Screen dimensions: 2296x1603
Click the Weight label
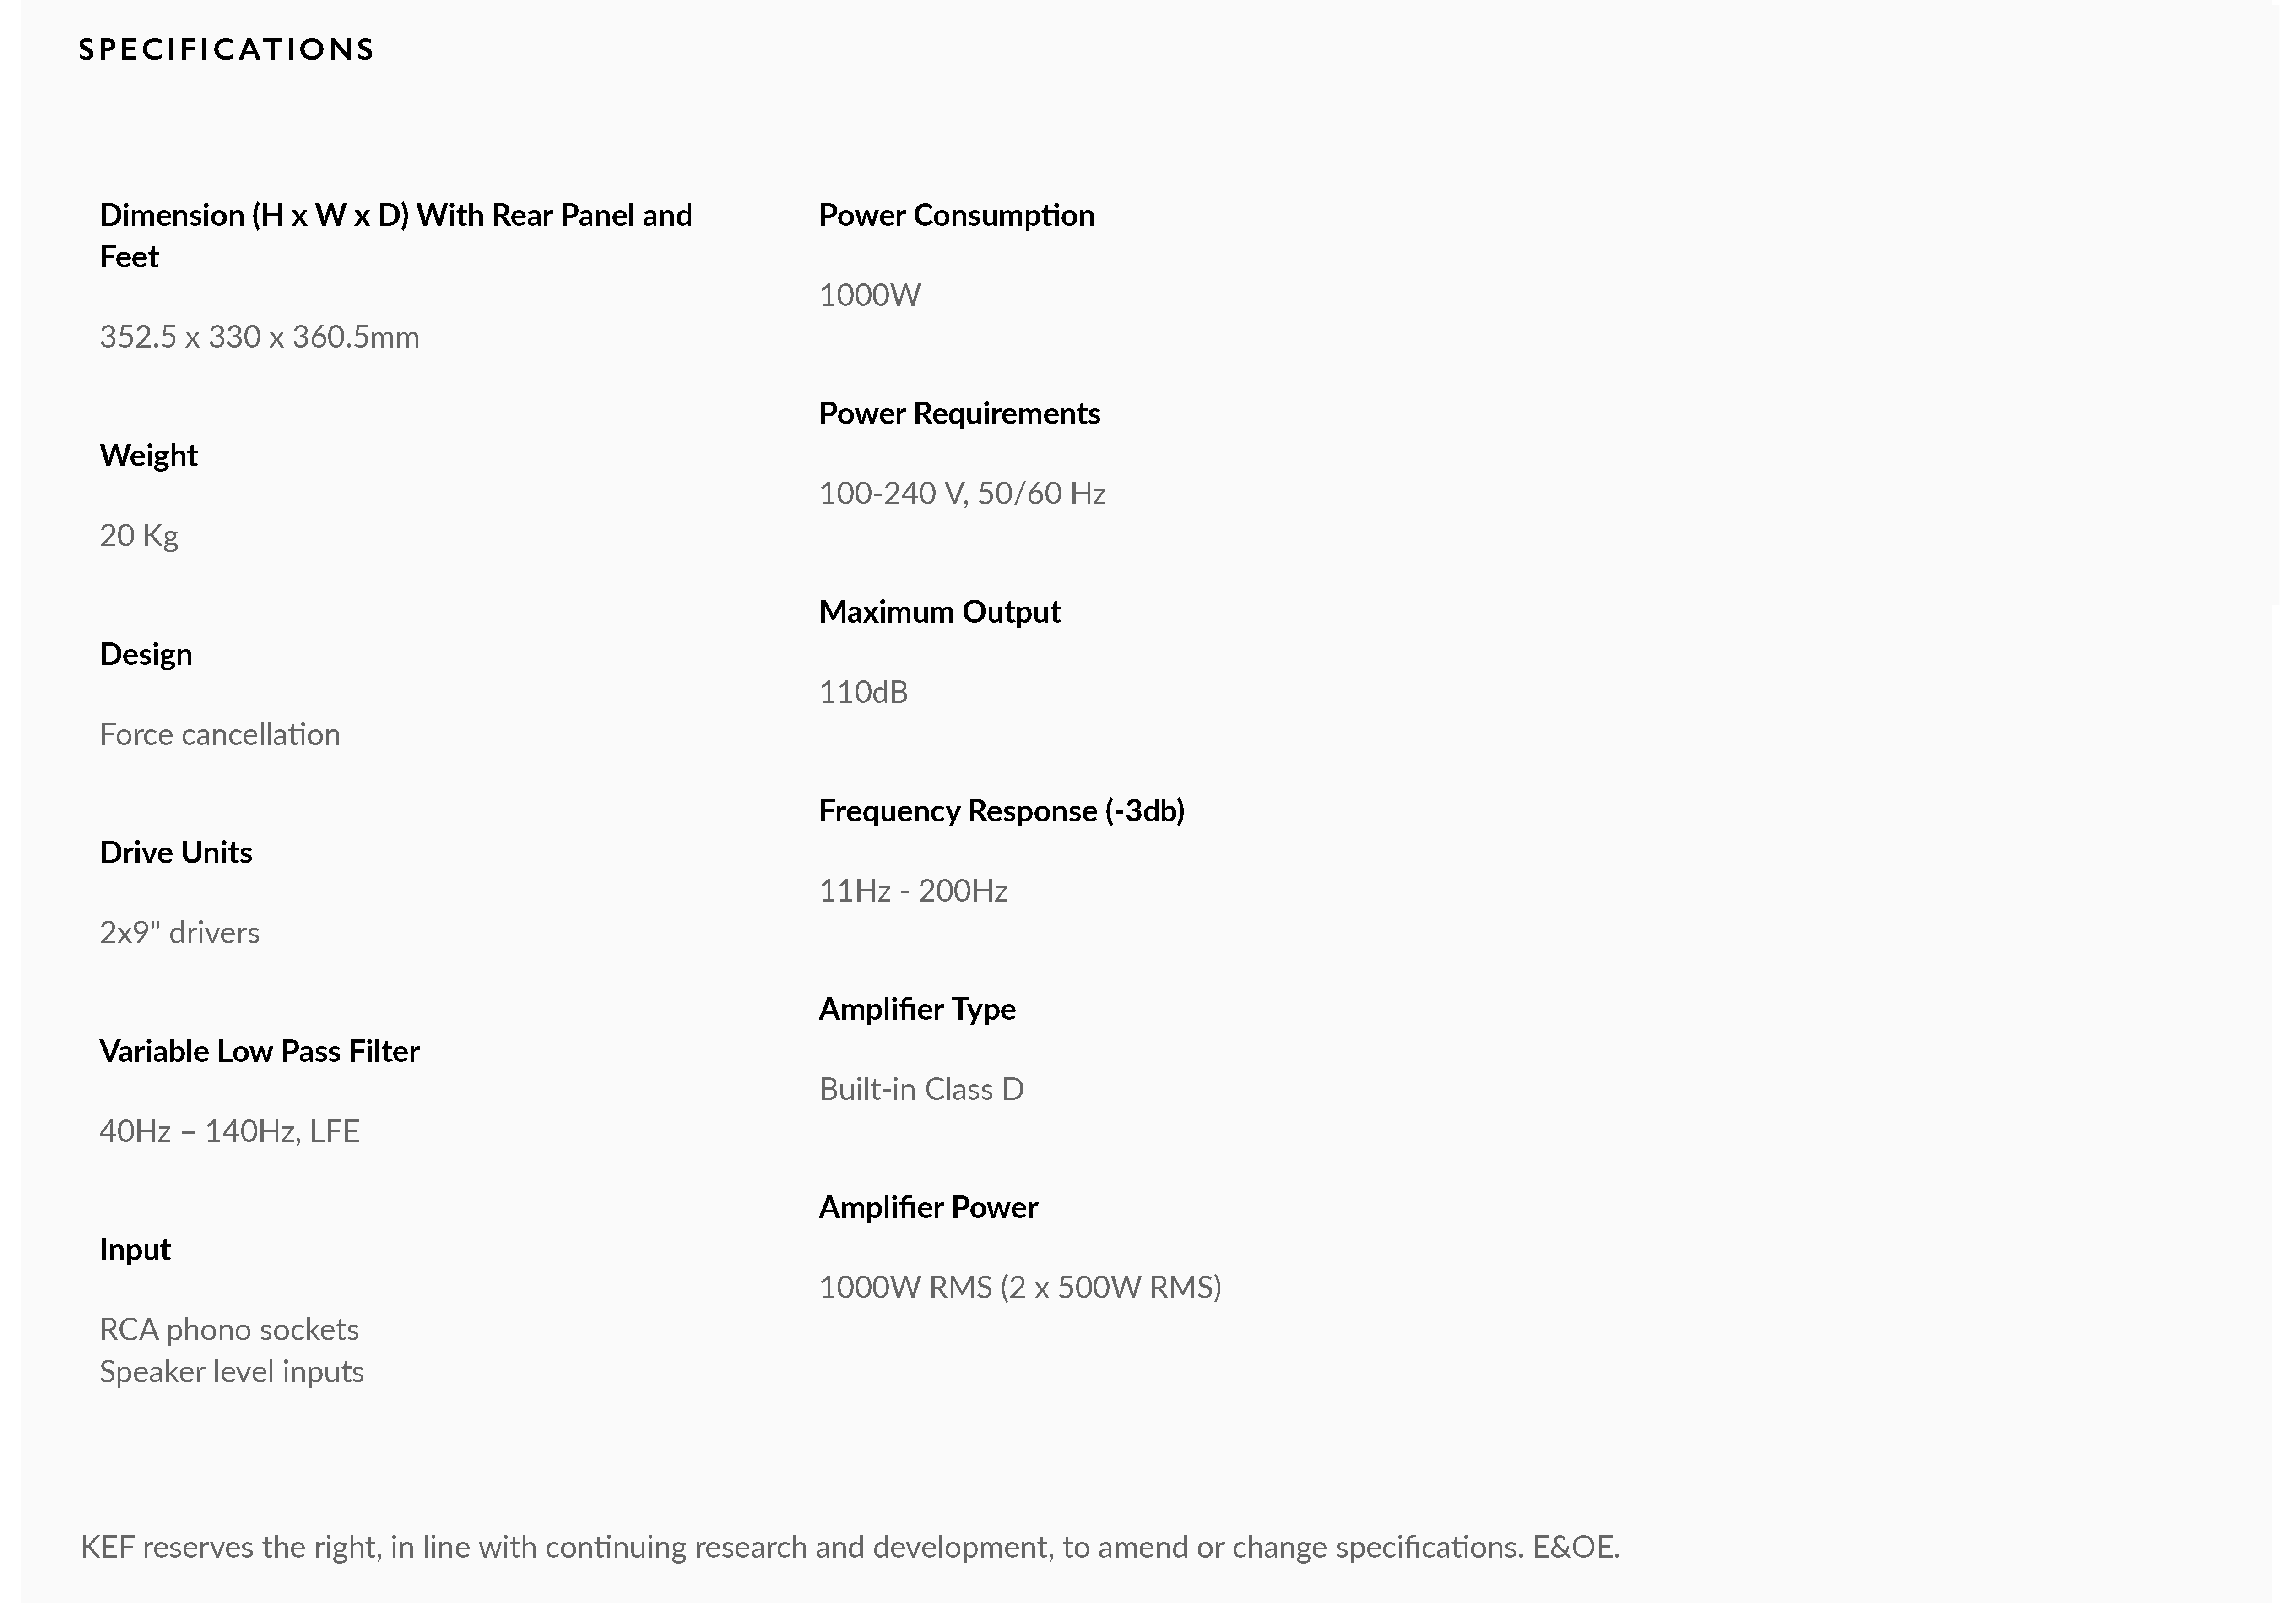click(148, 456)
